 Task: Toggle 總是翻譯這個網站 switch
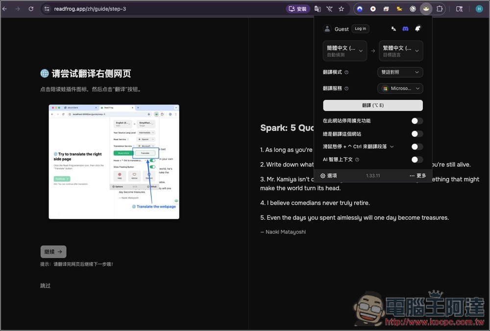tap(417, 134)
